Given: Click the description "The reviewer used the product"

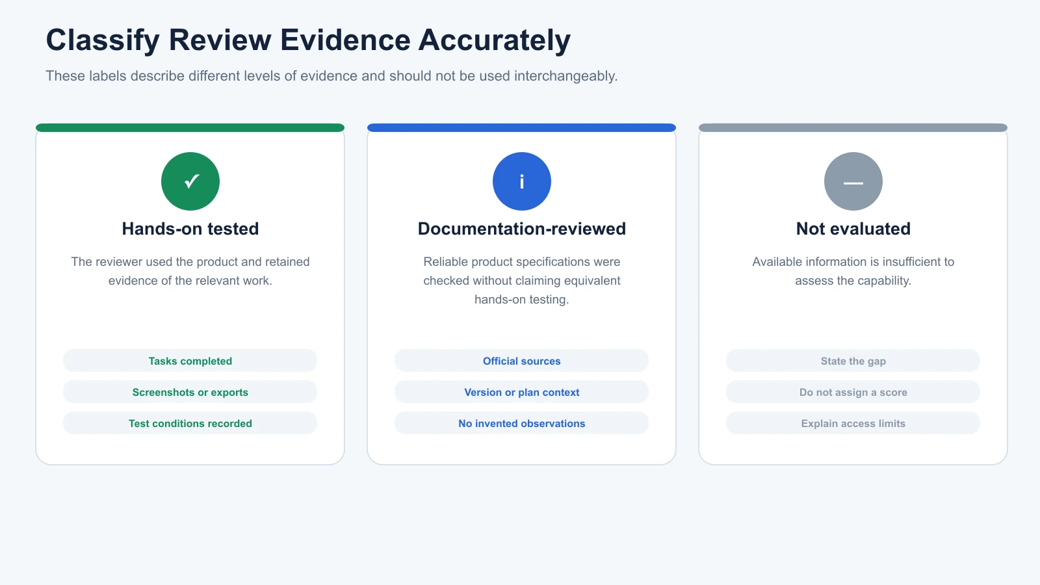Looking at the screenshot, I should tap(190, 271).
